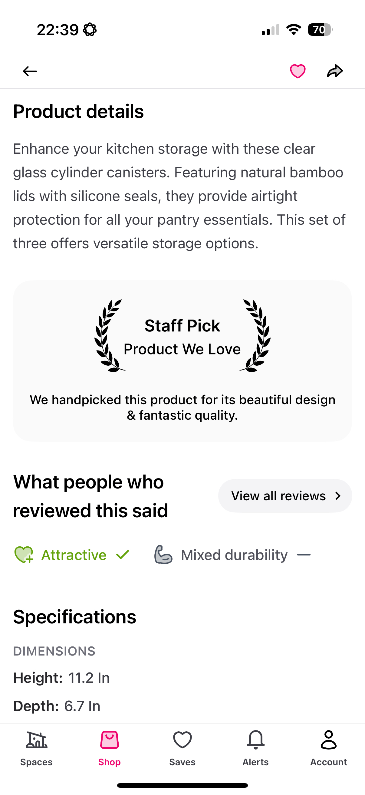This screenshot has height=795, width=365.
Task: Select the Mixed durability tag
Action: (234, 555)
